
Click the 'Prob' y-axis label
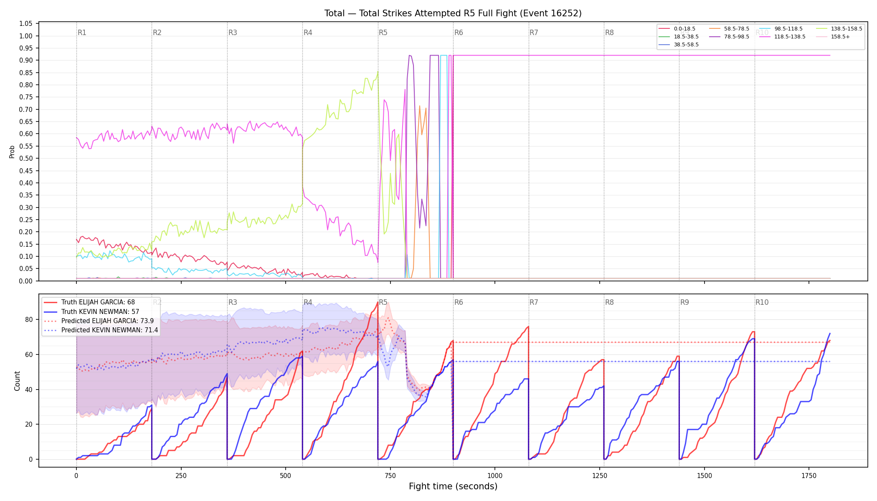pos(12,152)
